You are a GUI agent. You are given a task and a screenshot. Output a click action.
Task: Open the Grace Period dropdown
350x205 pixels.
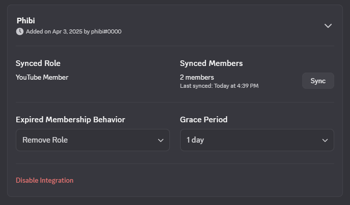click(257, 140)
